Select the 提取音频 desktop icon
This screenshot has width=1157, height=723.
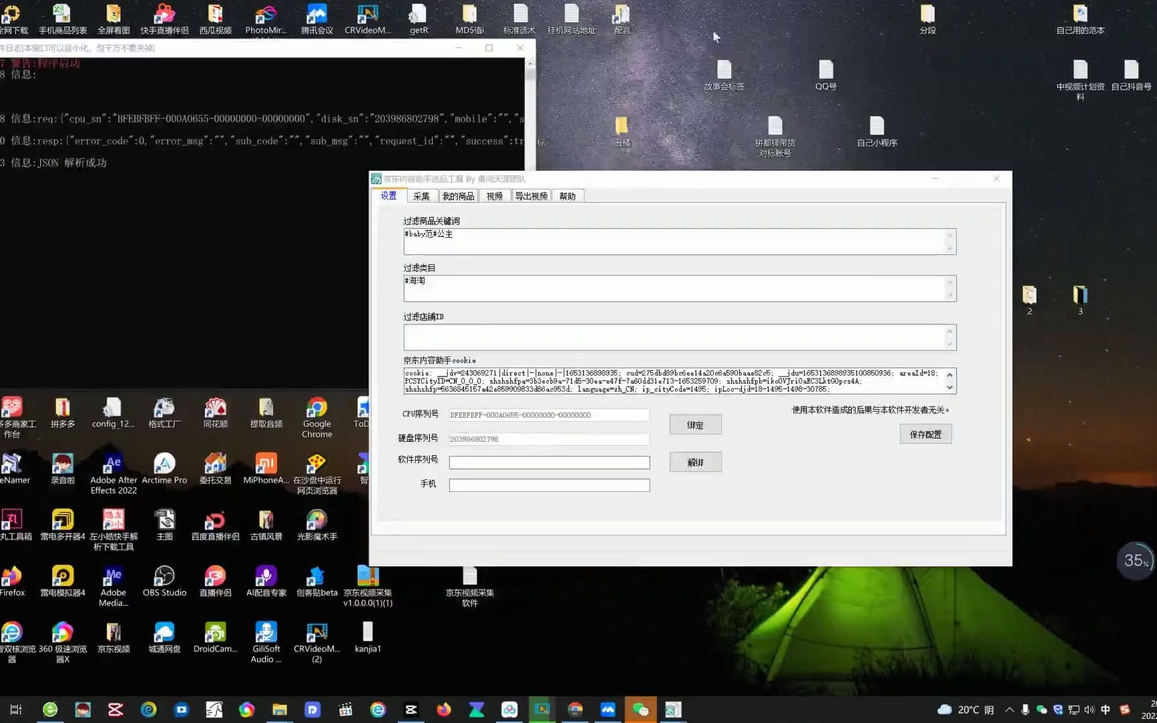pos(266,412)
